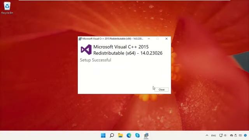Open the cloud sync tray icon
Screen dimensions: 249x140
[231, 135]
